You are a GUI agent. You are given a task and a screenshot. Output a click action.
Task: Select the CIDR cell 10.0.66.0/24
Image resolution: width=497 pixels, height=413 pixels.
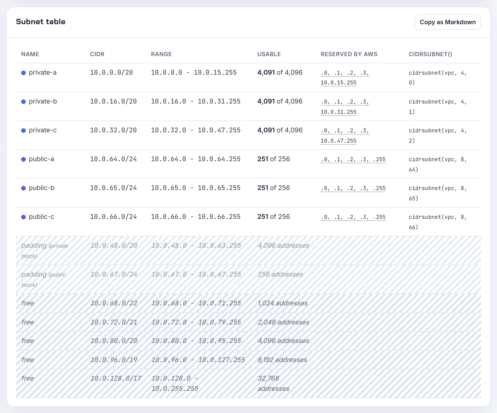[x=113, y=217]
